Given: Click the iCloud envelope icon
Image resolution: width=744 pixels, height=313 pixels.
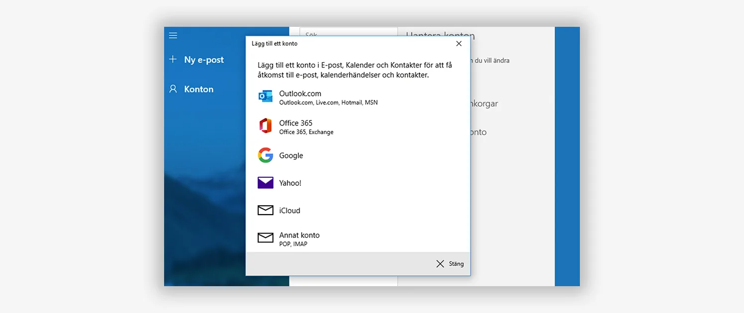Looking at the screenshot, I should coord(266,211).
